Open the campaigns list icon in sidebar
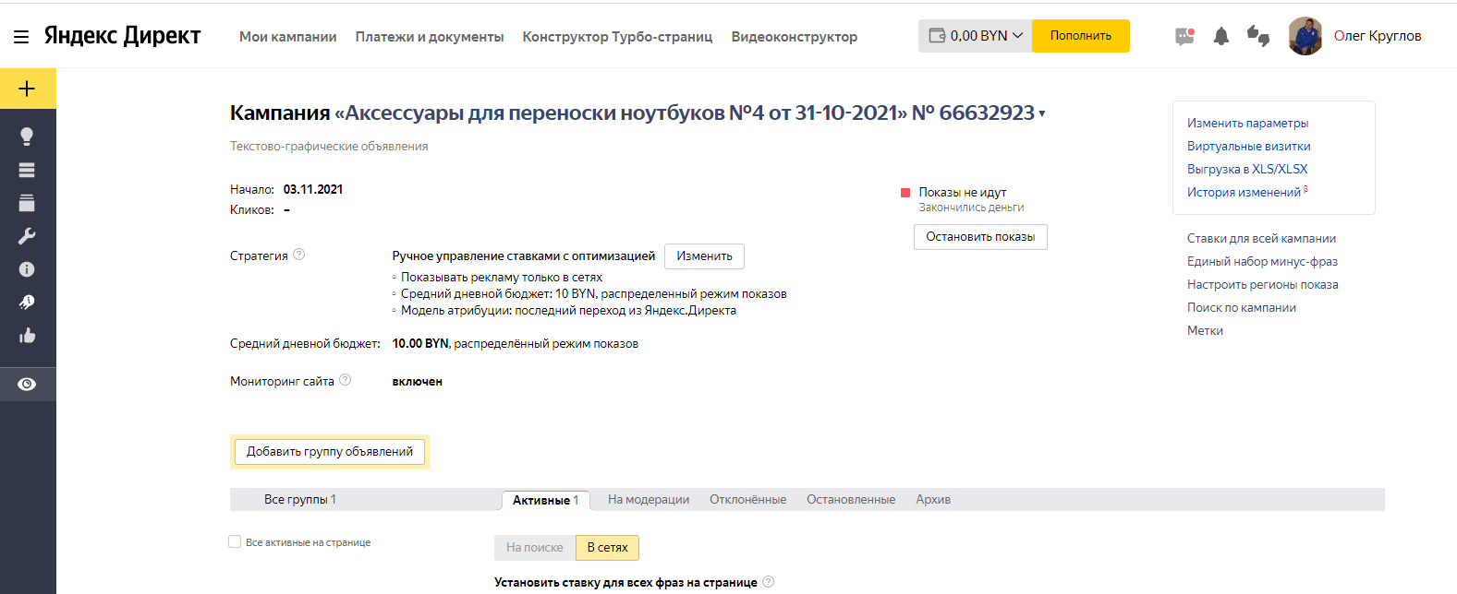Image resolution: width=1457 pixels, height=594 pixels. 27,170
